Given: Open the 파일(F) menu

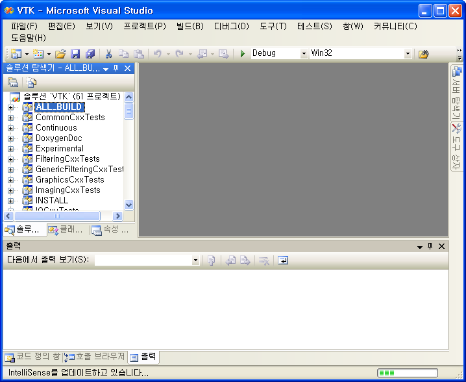Looking at the screenshot, I should (25, 26).
